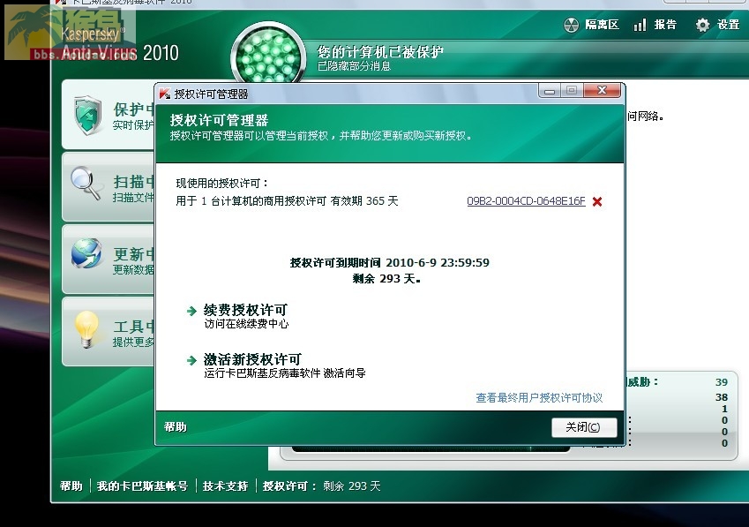Click 已隐藏部分消息 status message
The width and height of the screenshot is (749, 527).
click(x=354, y=66)
